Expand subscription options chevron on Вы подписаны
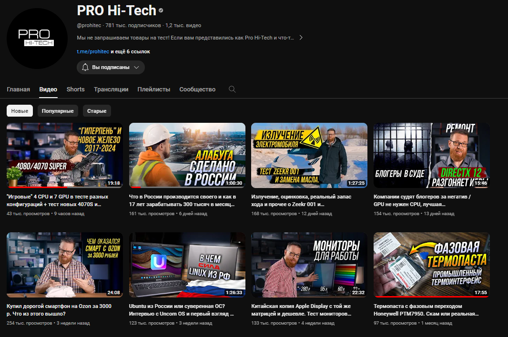 [136, 67]
